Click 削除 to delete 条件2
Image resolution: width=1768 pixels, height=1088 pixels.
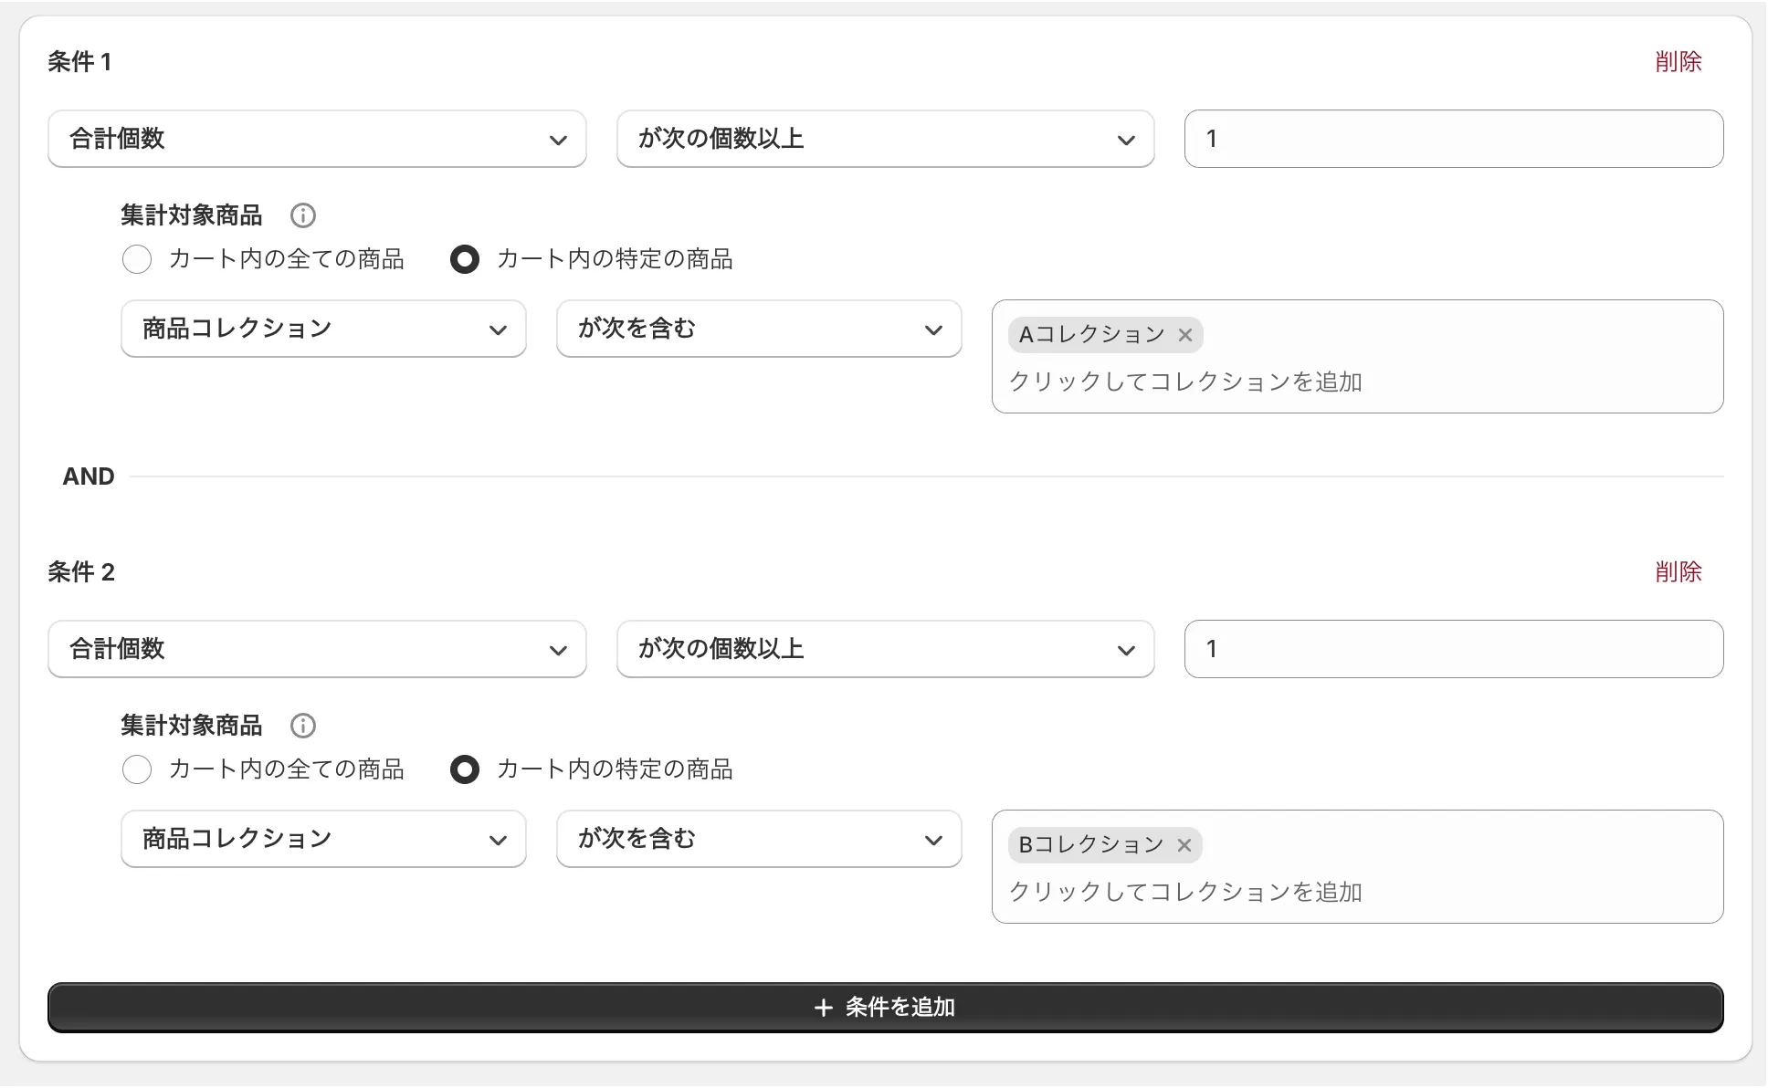point(1679,572)
